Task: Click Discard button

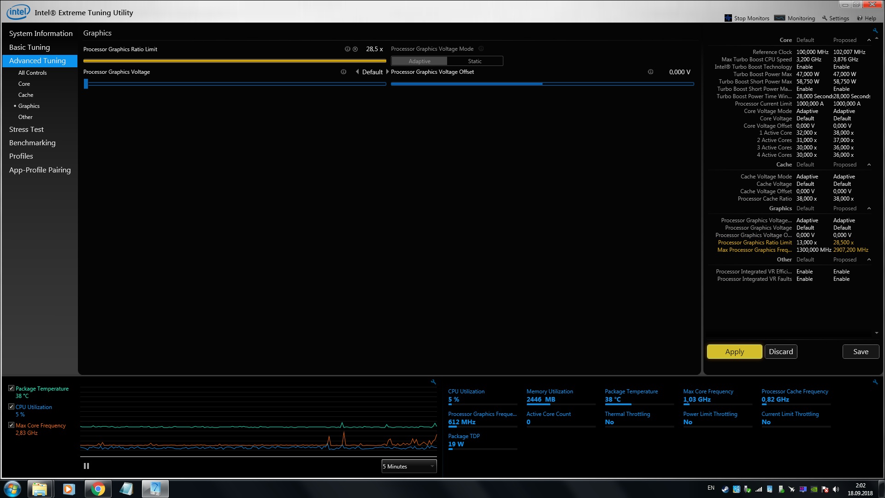Action: coord(781,352)
